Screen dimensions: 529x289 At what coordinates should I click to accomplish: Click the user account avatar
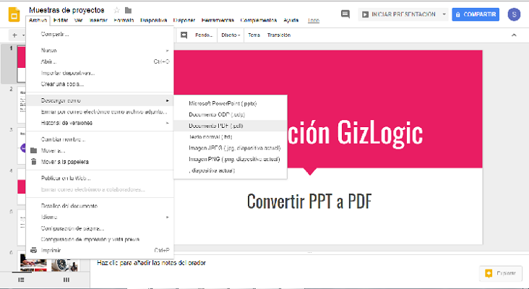point(514,14)
